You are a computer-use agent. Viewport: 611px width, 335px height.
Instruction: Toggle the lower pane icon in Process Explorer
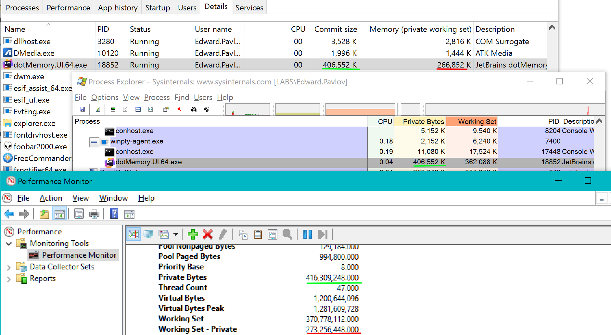tap(138, 109)
